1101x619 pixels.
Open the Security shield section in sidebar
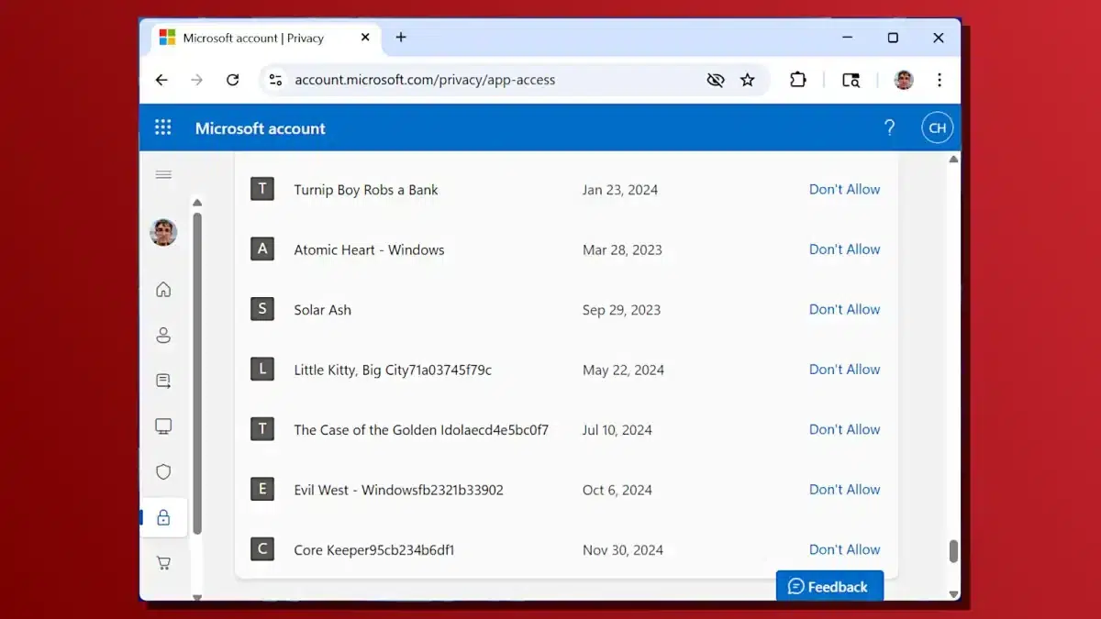[x=163, y=471]
